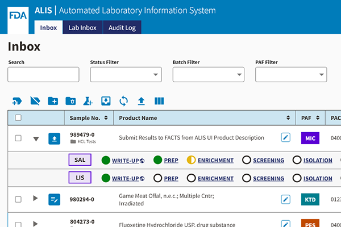Viewport: 341px width, 227px height.
Task: Click the refresh icon in toolbar
Action: tap(123, 101)
